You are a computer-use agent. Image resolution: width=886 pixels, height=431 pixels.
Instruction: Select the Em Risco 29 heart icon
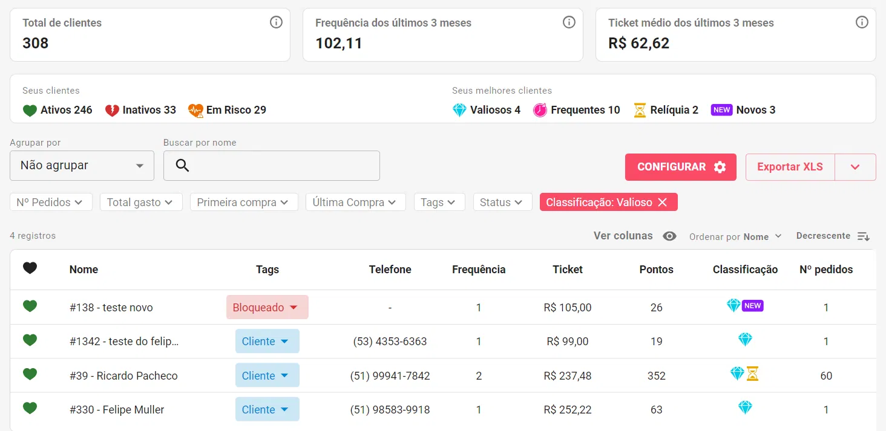195,110
